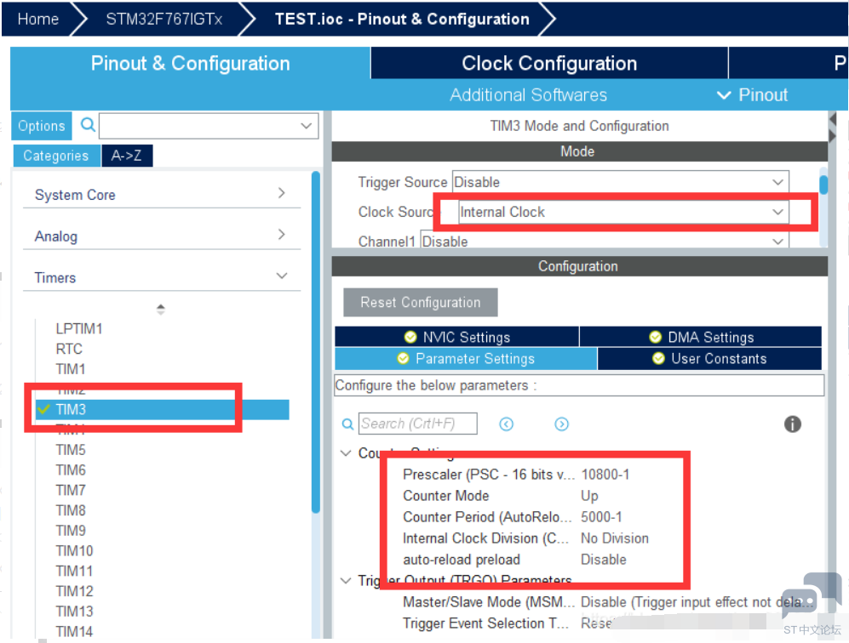Open the NVIC Settings tab

tap(457, 337)
